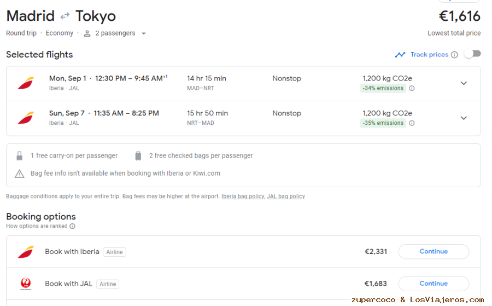This screenshot has width=492, height=306.
Task: Click the carry-on bag icon
Action: click(x=20, y=156)
